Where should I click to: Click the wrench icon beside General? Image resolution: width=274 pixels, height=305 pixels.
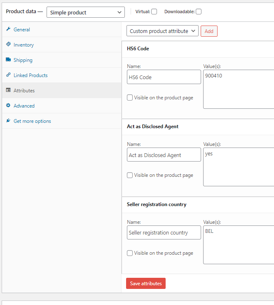pos(8,29)
